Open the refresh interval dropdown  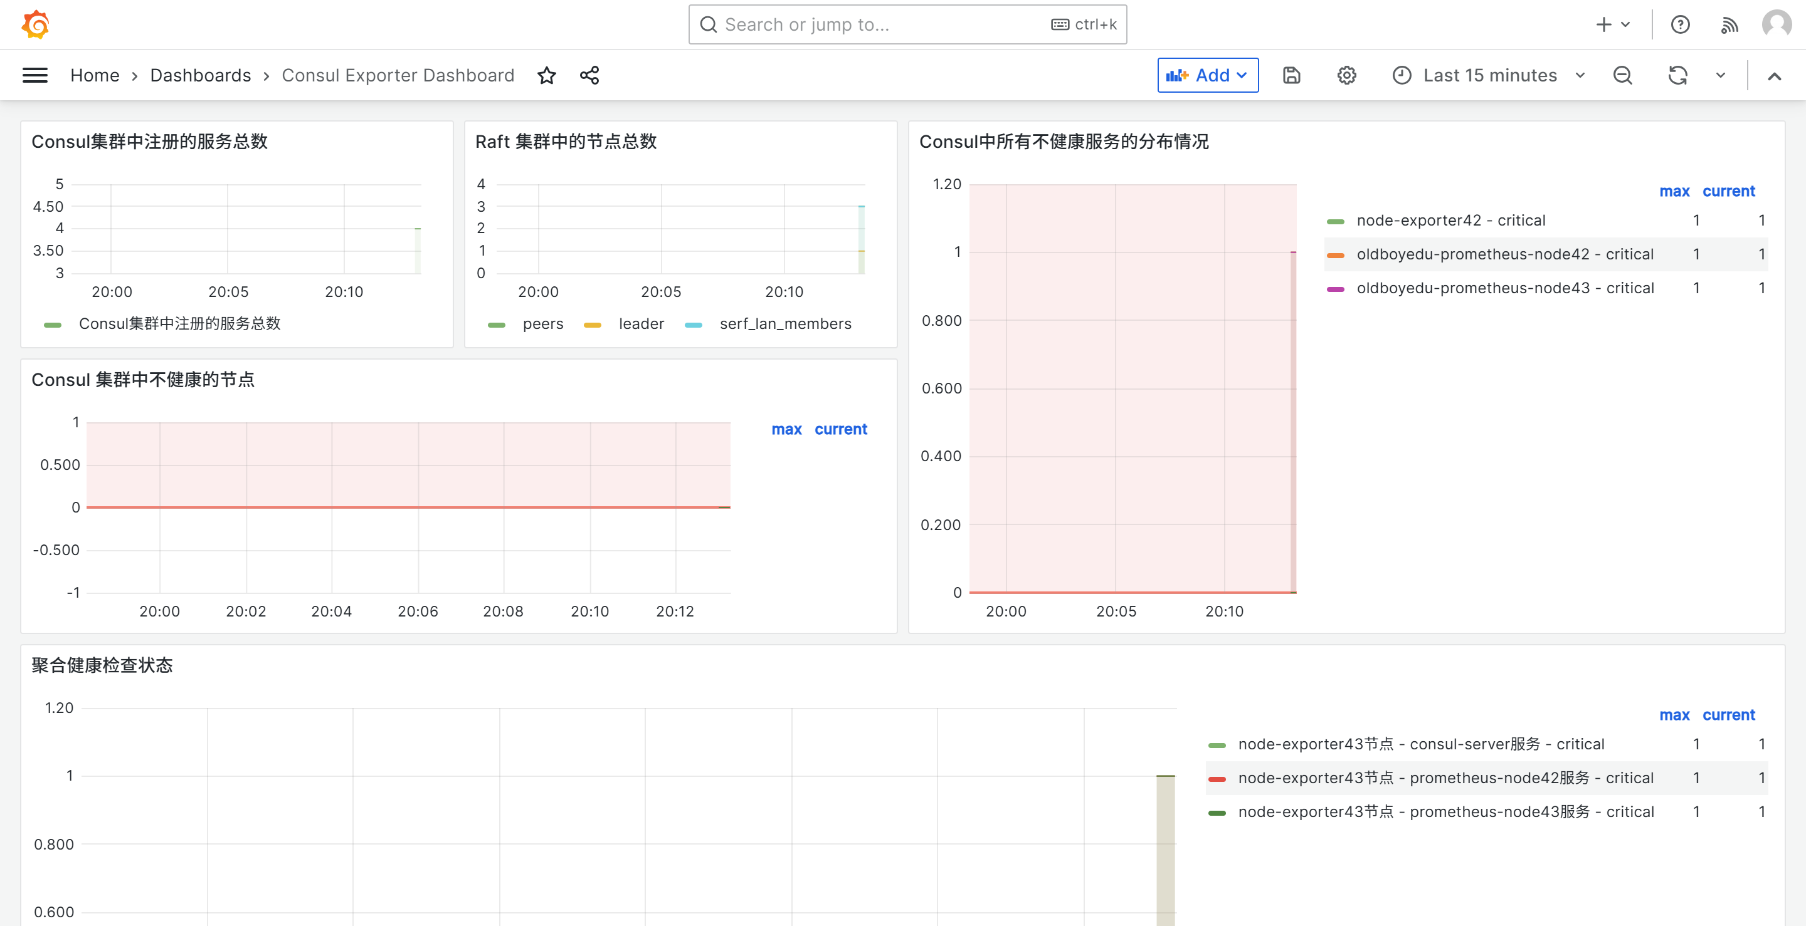pos(1721,76)
